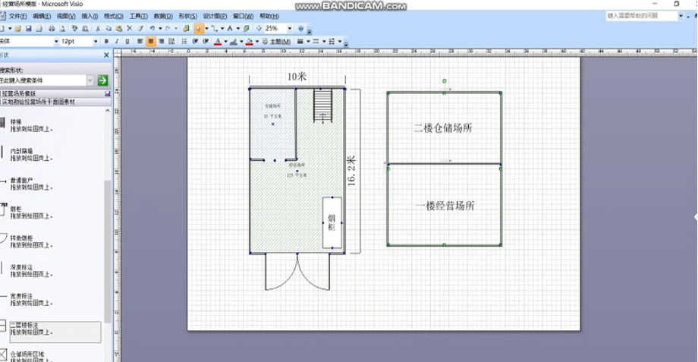Open the zoom 25% dropdown
The width and height of the screenshot is (698, 362).
(x=290, y=29)
